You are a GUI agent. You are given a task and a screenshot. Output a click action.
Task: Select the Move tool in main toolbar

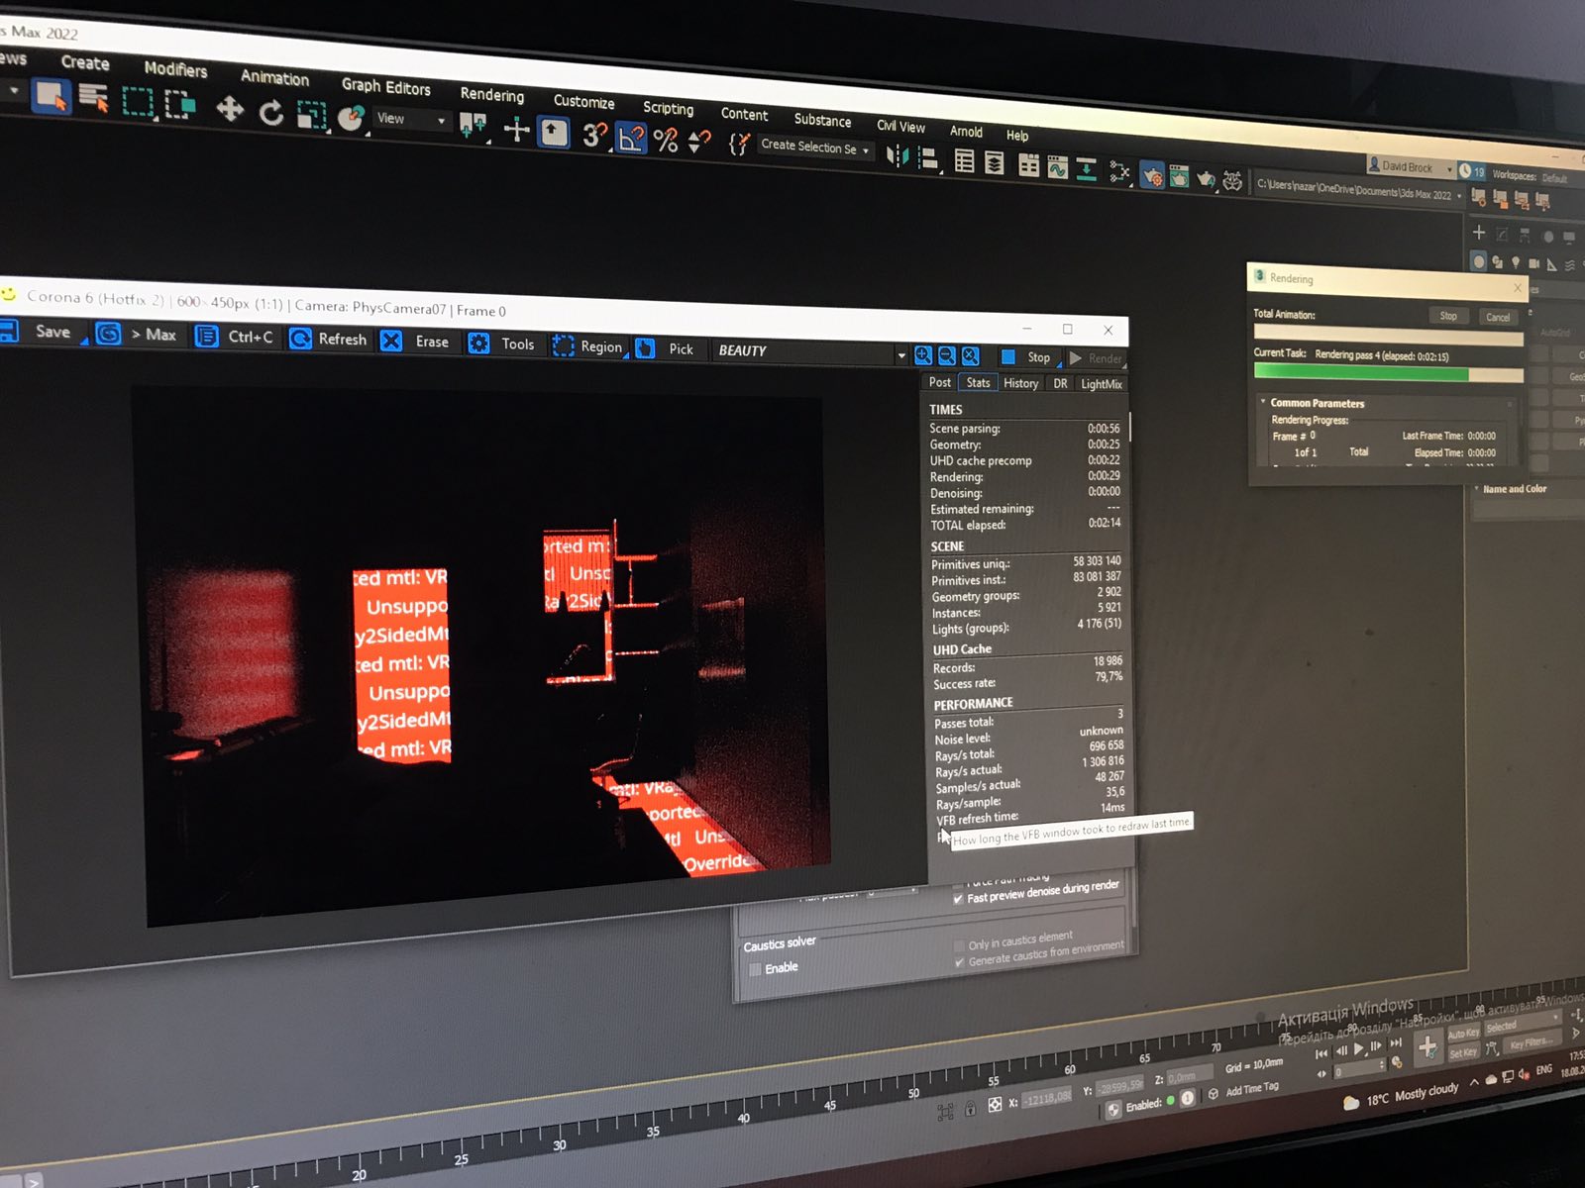coord(230,108)
